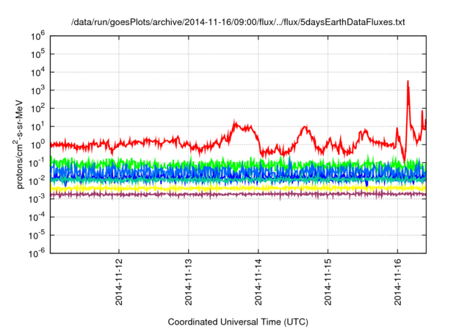Click the 10^-6 y-axis tick label
This screenshot has height=329, width=470.
coord(37,253)
